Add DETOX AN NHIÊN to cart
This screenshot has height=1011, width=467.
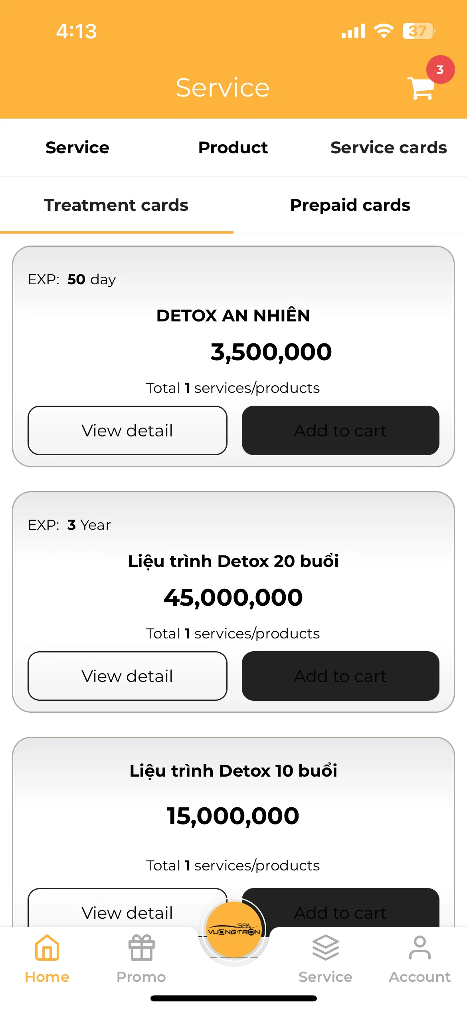[340, 430]
